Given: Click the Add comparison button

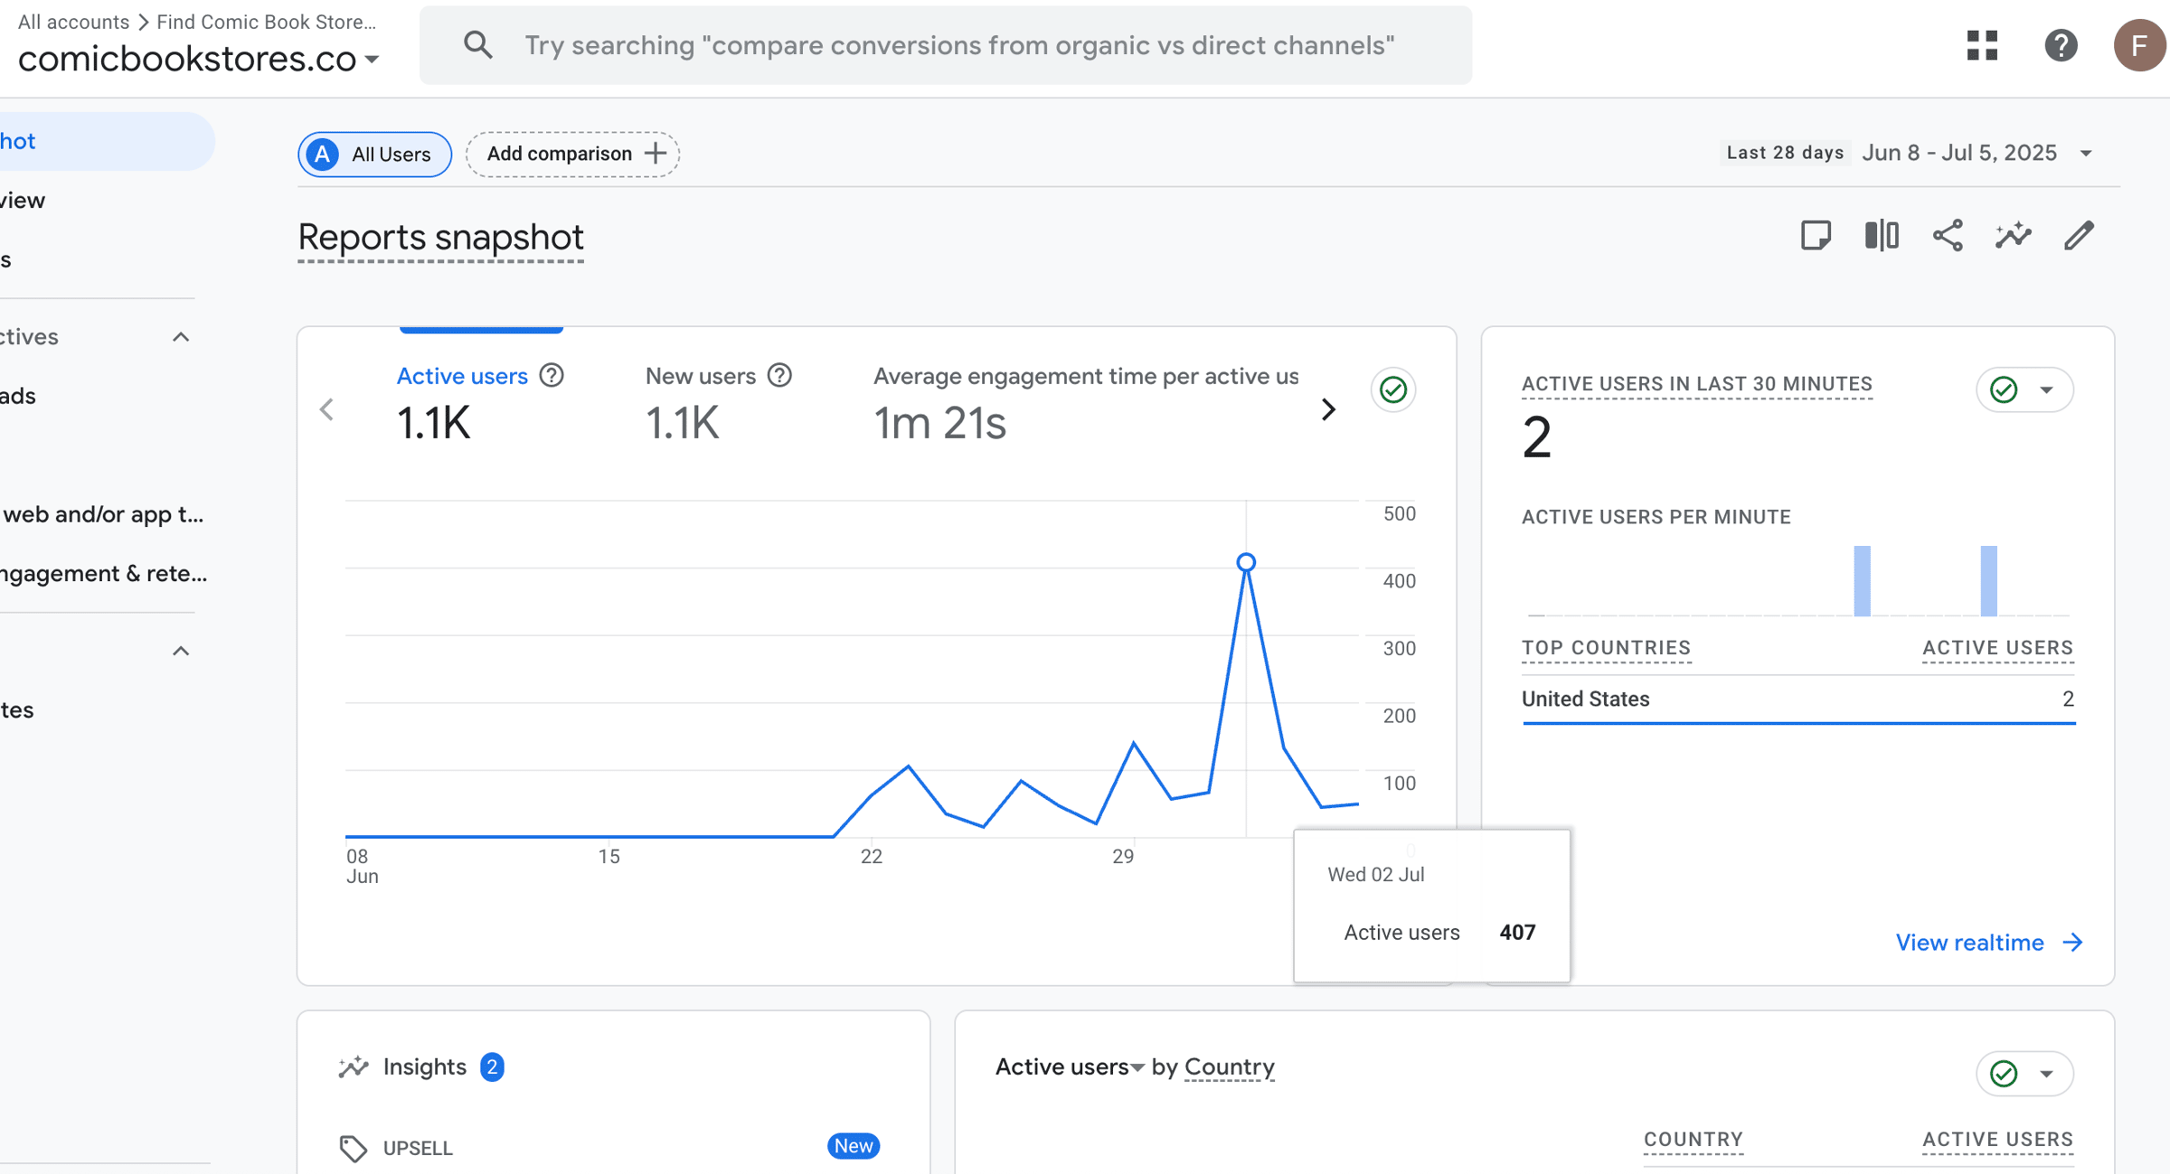Looking at the screenshot, I should tap(573, 155).
